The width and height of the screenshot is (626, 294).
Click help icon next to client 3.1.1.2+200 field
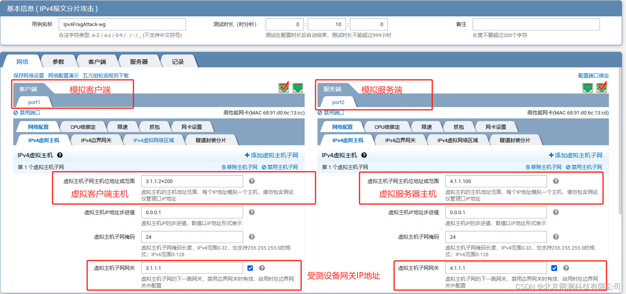point(252,181)
